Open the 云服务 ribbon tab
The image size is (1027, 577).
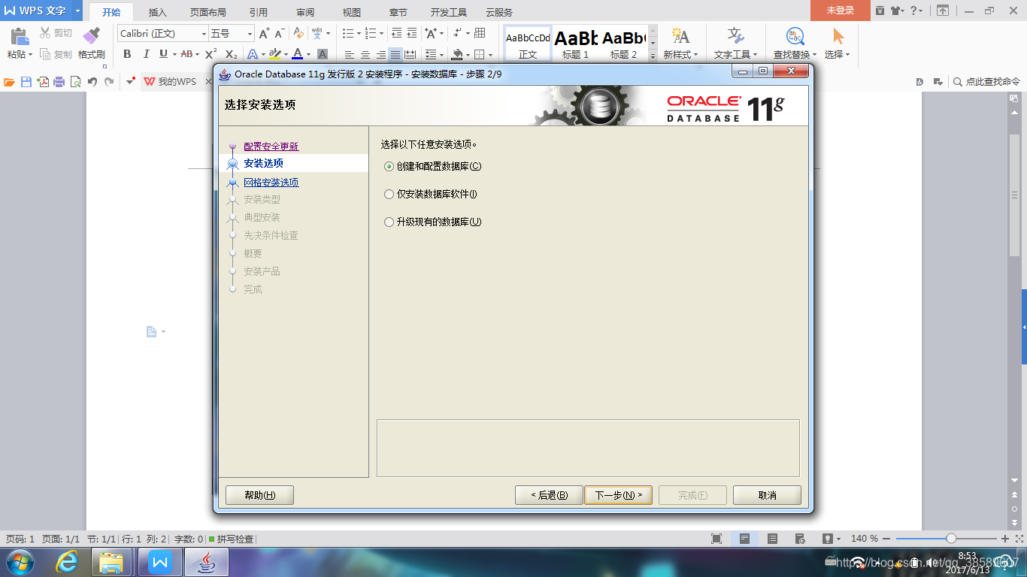[x=498, y=12]
